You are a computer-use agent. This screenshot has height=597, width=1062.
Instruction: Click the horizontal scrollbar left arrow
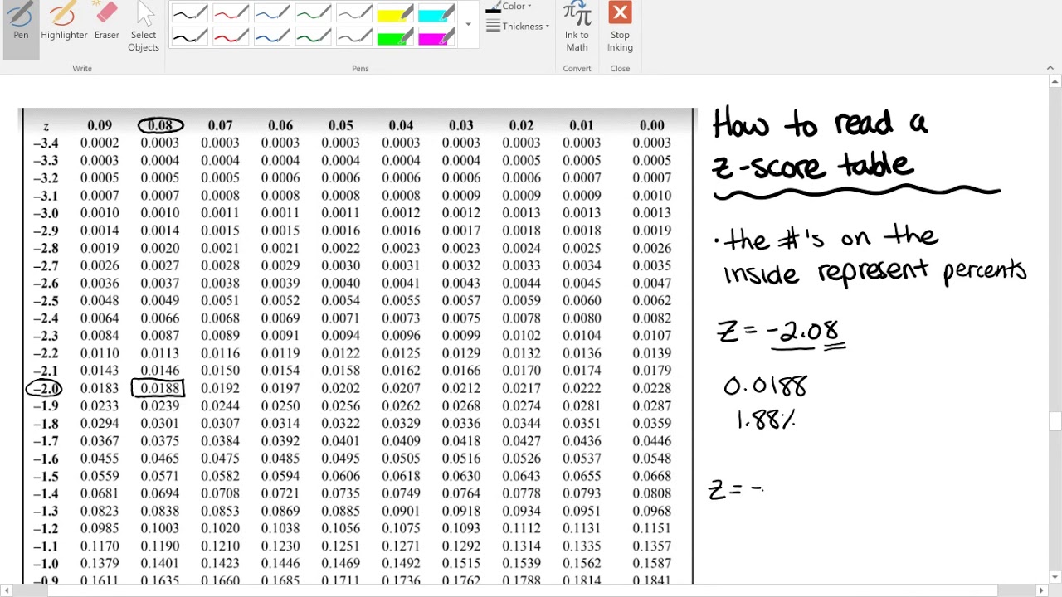(x=7, y=590)
